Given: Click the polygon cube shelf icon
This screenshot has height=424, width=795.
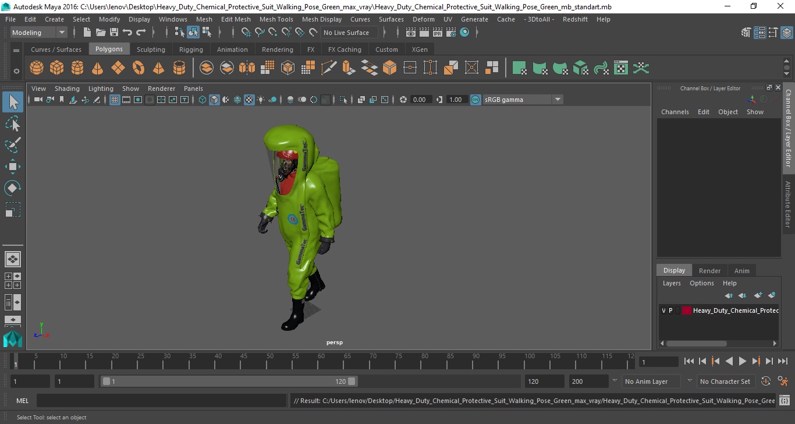Looking at the screenshot, I should (57, 68).
